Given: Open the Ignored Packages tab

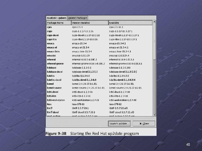Looking at the screenshot, I should click(77, 18).
